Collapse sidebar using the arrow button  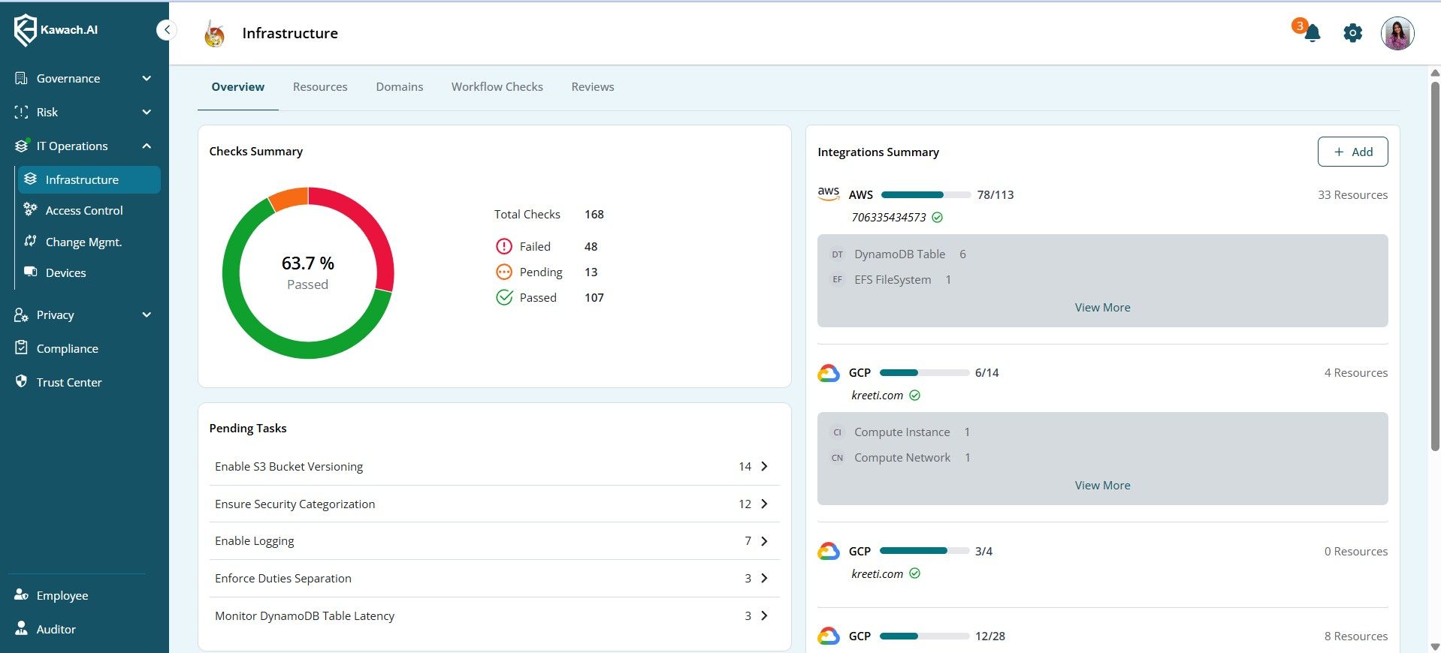(167, 30)
